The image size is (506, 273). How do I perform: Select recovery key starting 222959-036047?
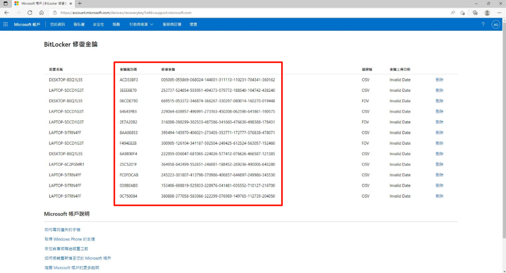click(x=218, y=154)
